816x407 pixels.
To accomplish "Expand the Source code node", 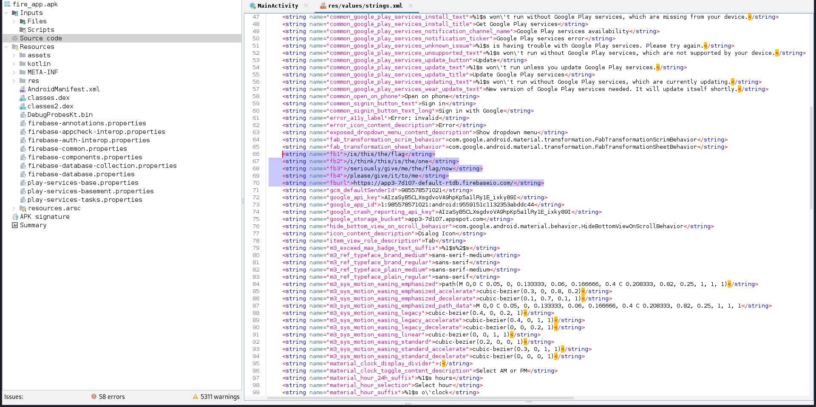I will 6,38.
